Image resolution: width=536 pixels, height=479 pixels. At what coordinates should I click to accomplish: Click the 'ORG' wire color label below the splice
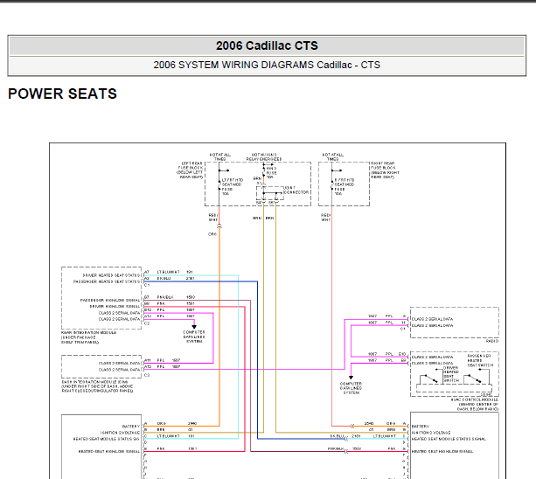(212, 234)
